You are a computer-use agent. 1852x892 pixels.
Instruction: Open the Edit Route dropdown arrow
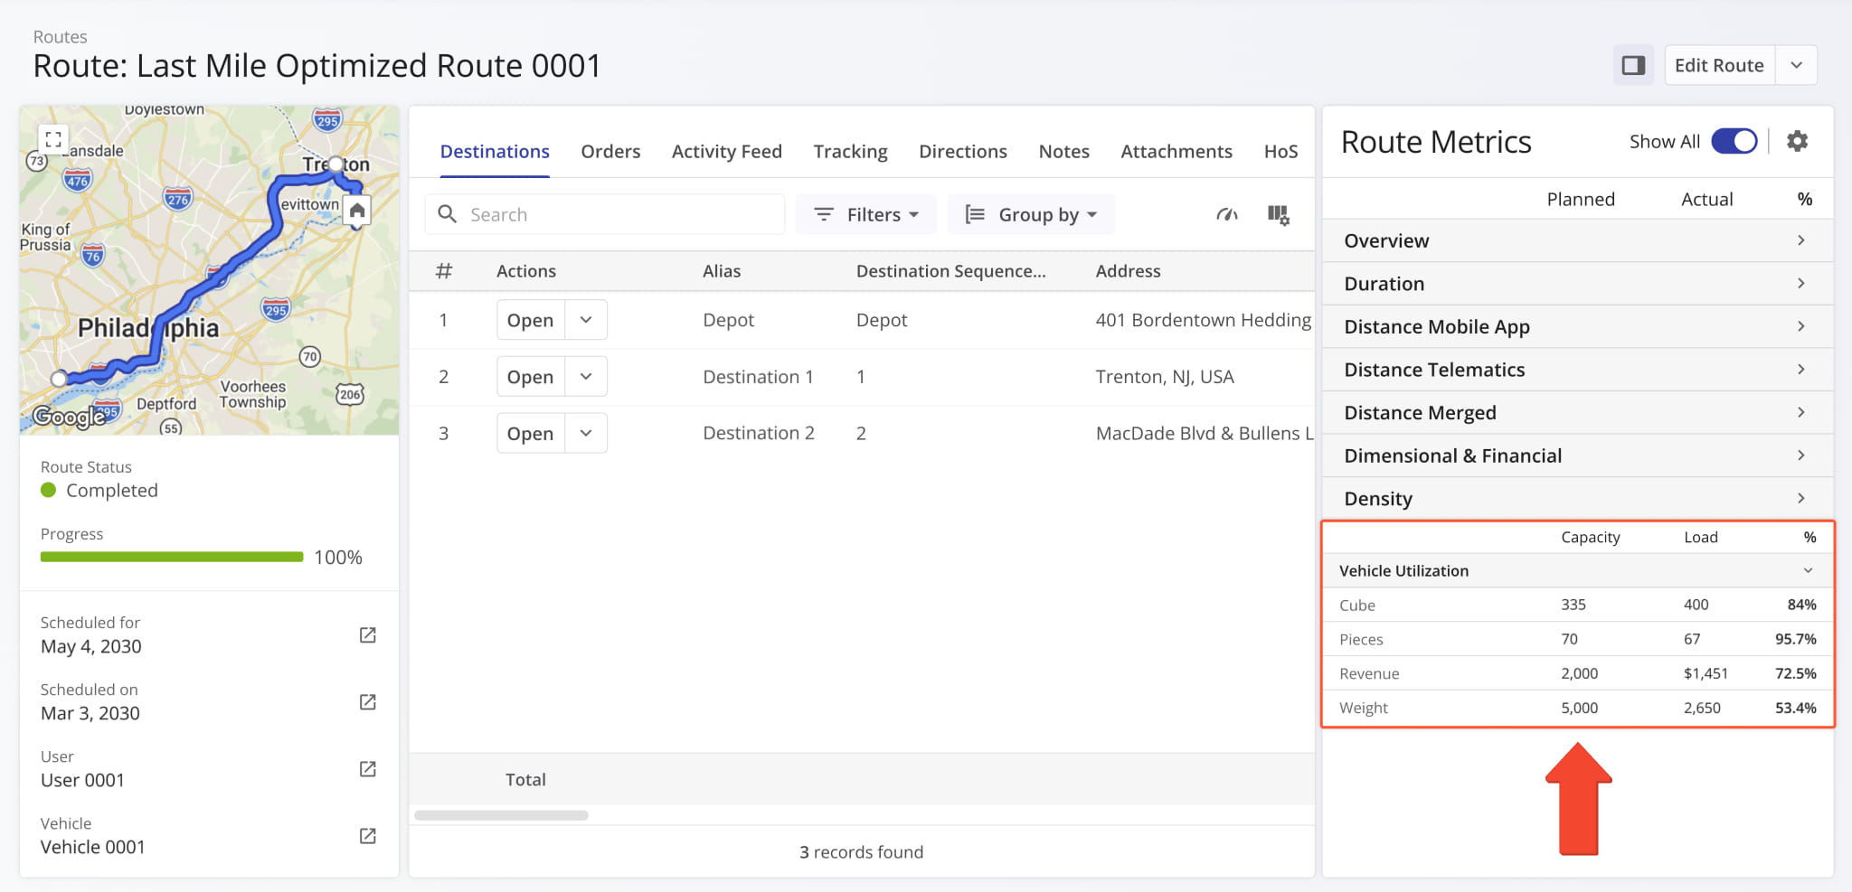pyautogui.click(x=1796, y=65)
